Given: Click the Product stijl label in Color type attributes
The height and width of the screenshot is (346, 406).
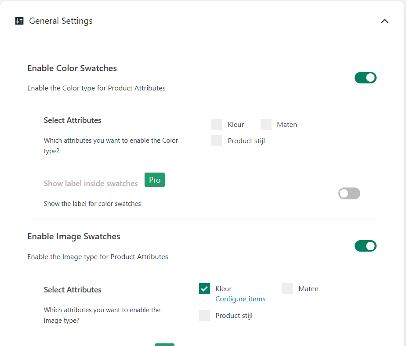Looking at the screenshot, I should 246,141.
